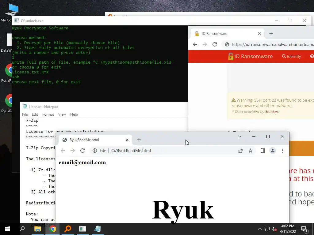
Task: Switch to Notepad on taskbar
Action: click(98, 229)
